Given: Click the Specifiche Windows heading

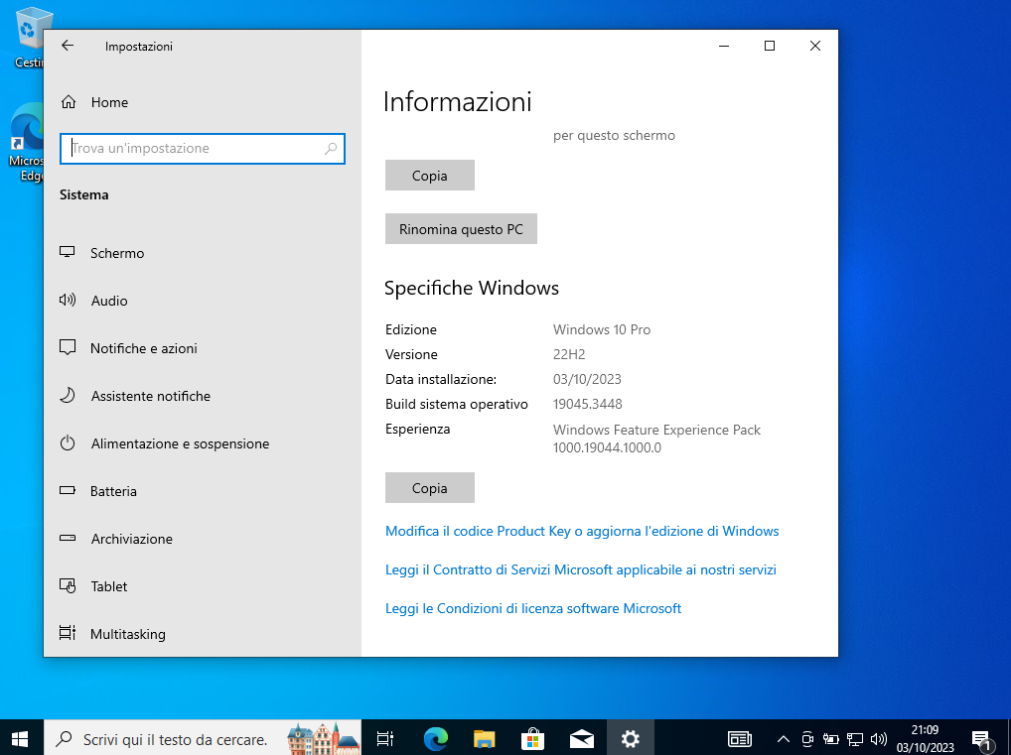Looking at the screenshot, I should (x=472, y=288).
